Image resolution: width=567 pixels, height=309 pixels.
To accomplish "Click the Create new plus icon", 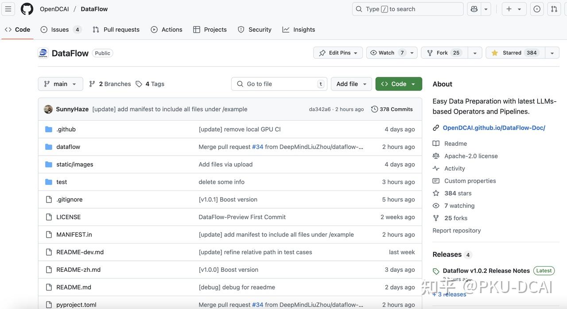I will (x=509, y=9).
